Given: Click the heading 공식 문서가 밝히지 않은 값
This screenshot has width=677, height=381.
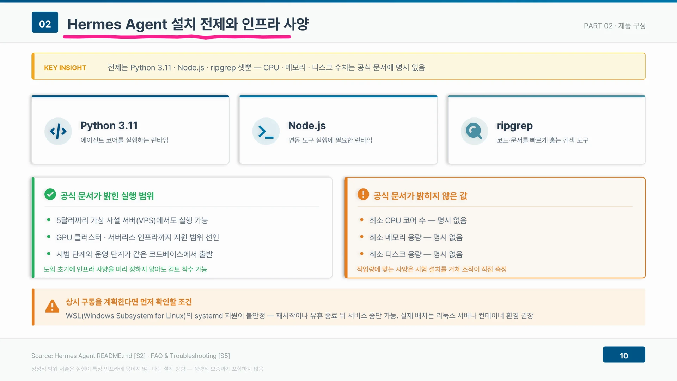Looking at the screenshot, I should [x=420, y=196].
